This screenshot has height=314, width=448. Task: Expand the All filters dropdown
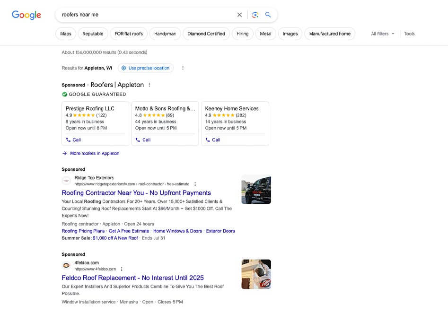(382, 34)
